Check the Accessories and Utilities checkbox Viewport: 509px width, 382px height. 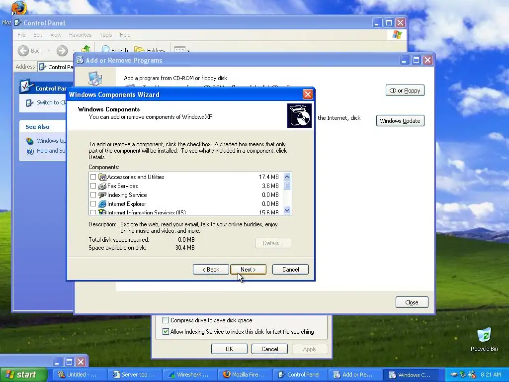[x=93, y=177]
